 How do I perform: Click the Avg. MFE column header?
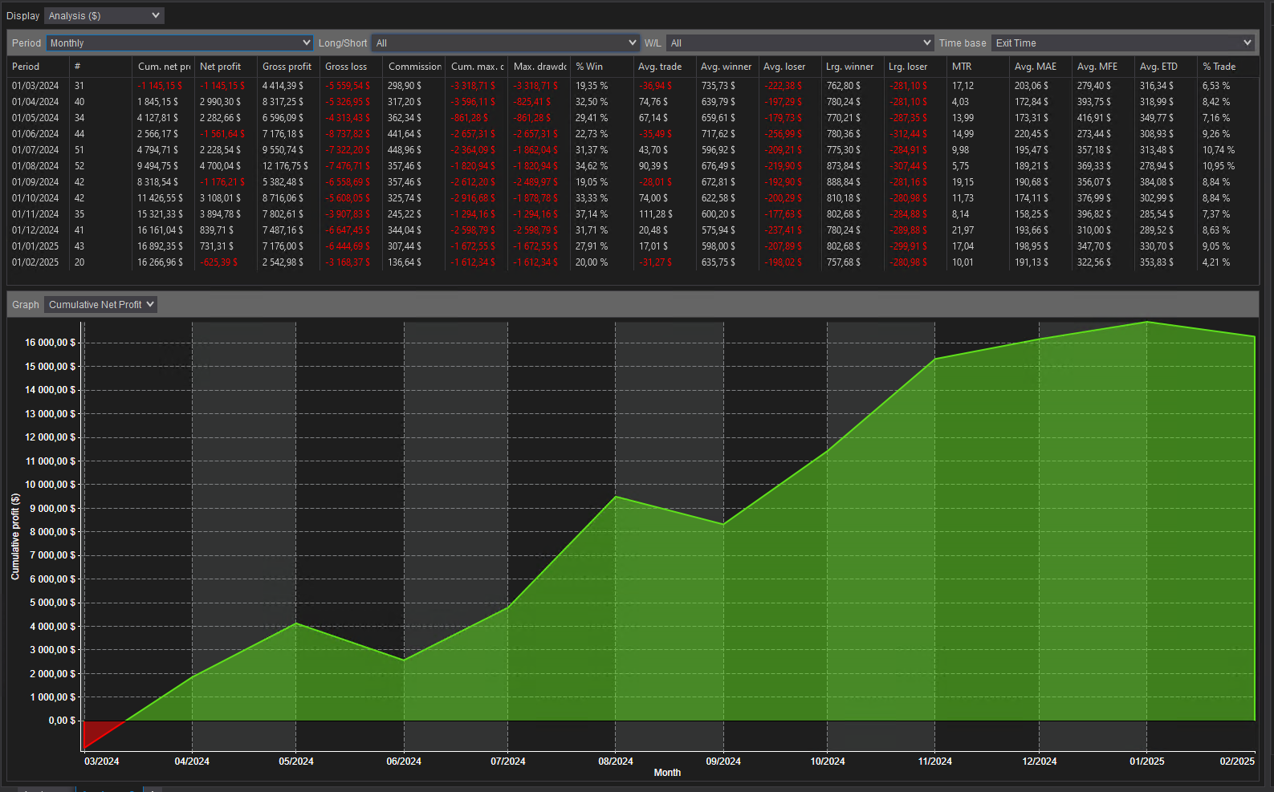1103,67
